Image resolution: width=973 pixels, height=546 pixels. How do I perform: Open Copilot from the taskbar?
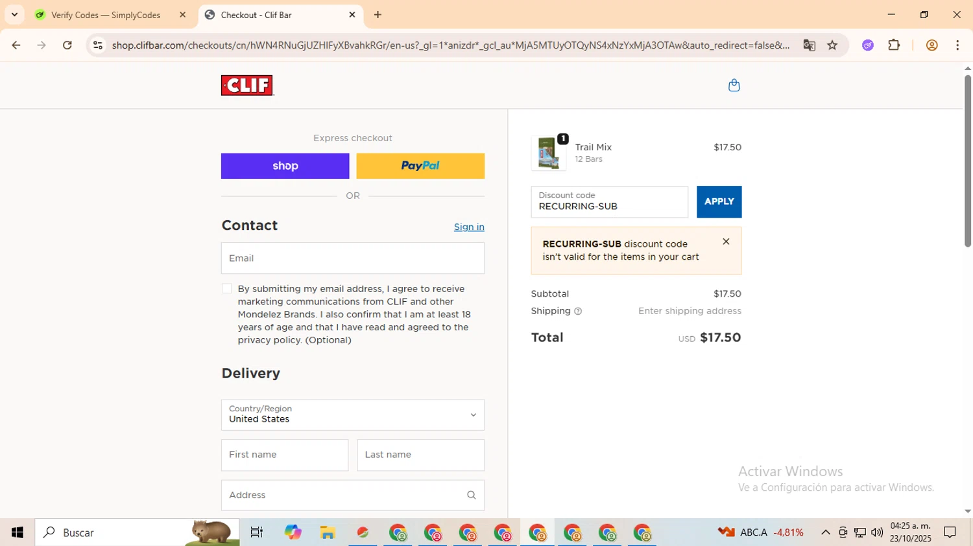(x=293, y=532)
